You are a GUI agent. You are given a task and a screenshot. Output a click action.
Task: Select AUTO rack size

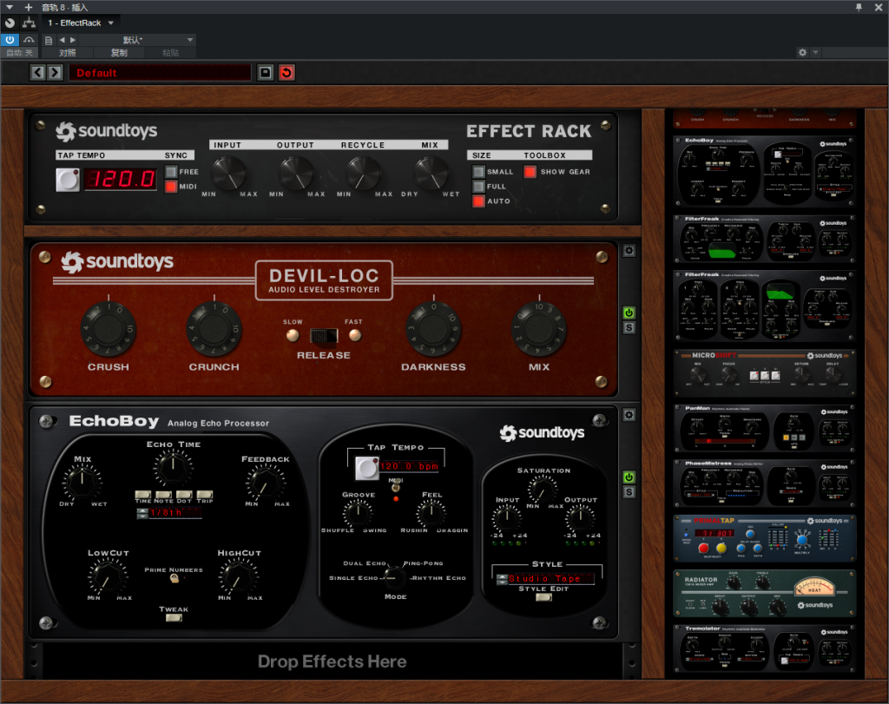click(478, 201)
